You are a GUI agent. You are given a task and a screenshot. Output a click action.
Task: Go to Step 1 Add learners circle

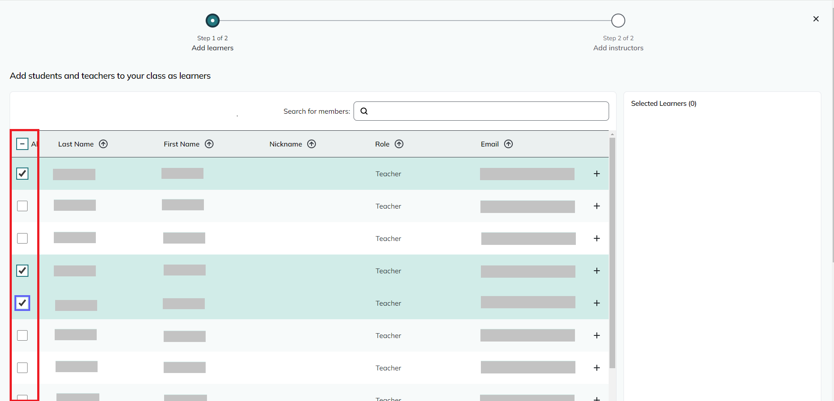click(213, 21)
